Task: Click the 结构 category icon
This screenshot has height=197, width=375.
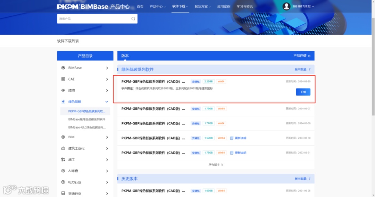Action: pyautogui.click(x=63, y=90)
